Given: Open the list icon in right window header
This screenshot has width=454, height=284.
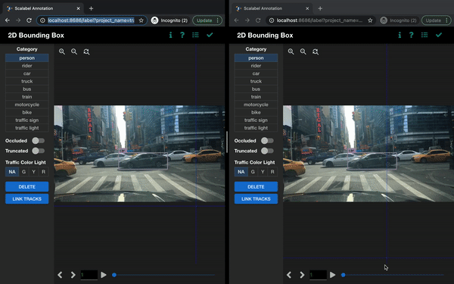Looking at the screenshot, I should coord(424,35).
